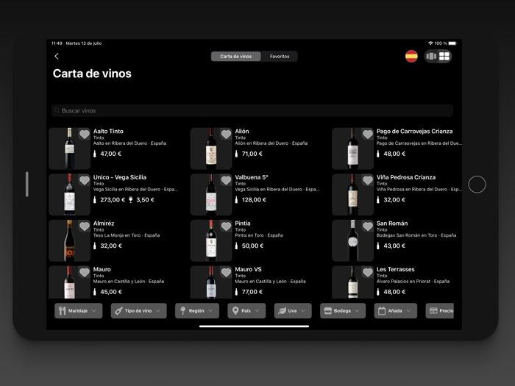The image size is (515, 386).
Task: Click the 273,00 € bottle price
Action: point(113,199)
